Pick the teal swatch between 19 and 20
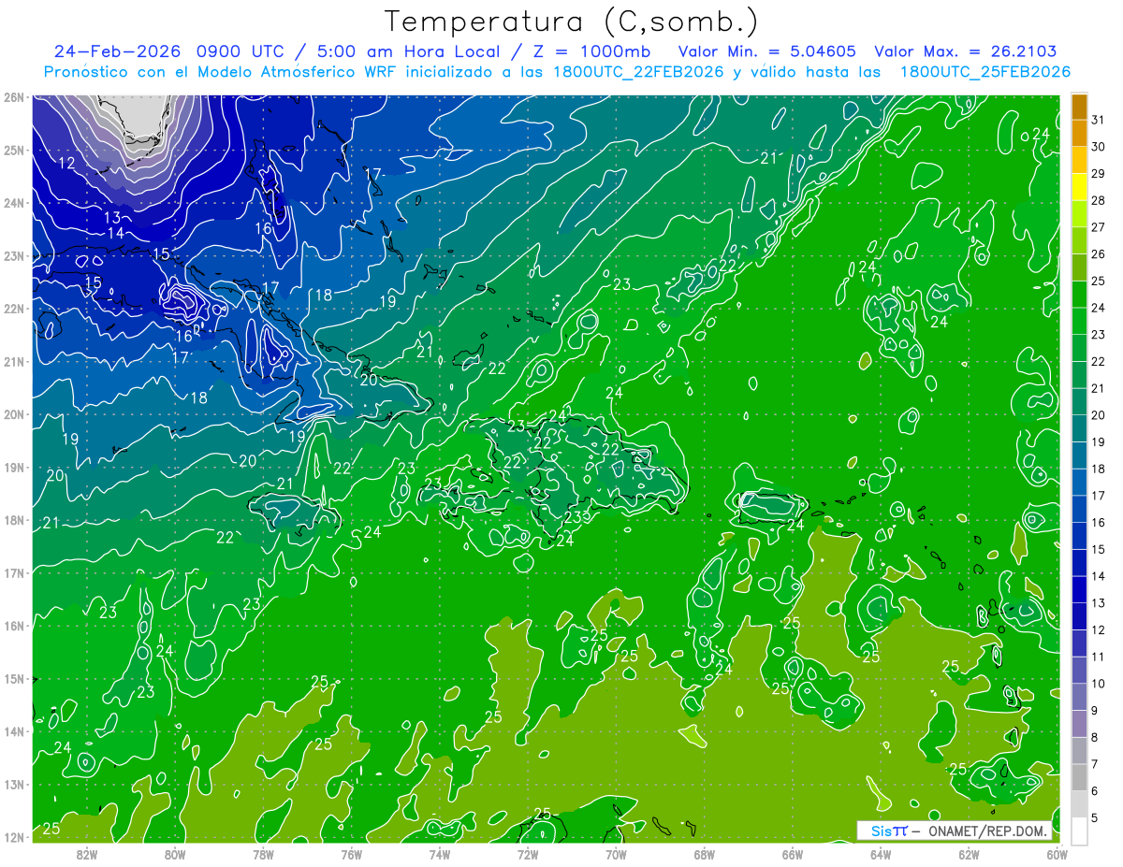This screenshot has width=1123, height=867. 1079,428
